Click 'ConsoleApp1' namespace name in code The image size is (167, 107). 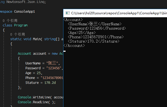click(25, 12)
